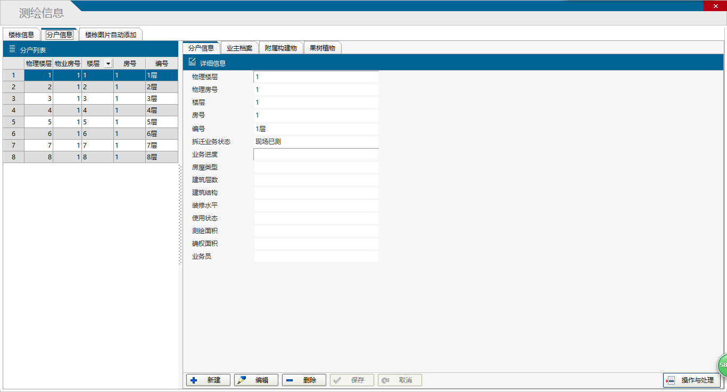727x392 pixels.
Task: Click the 业务进度 input field
Action: (x=316, y=155)
